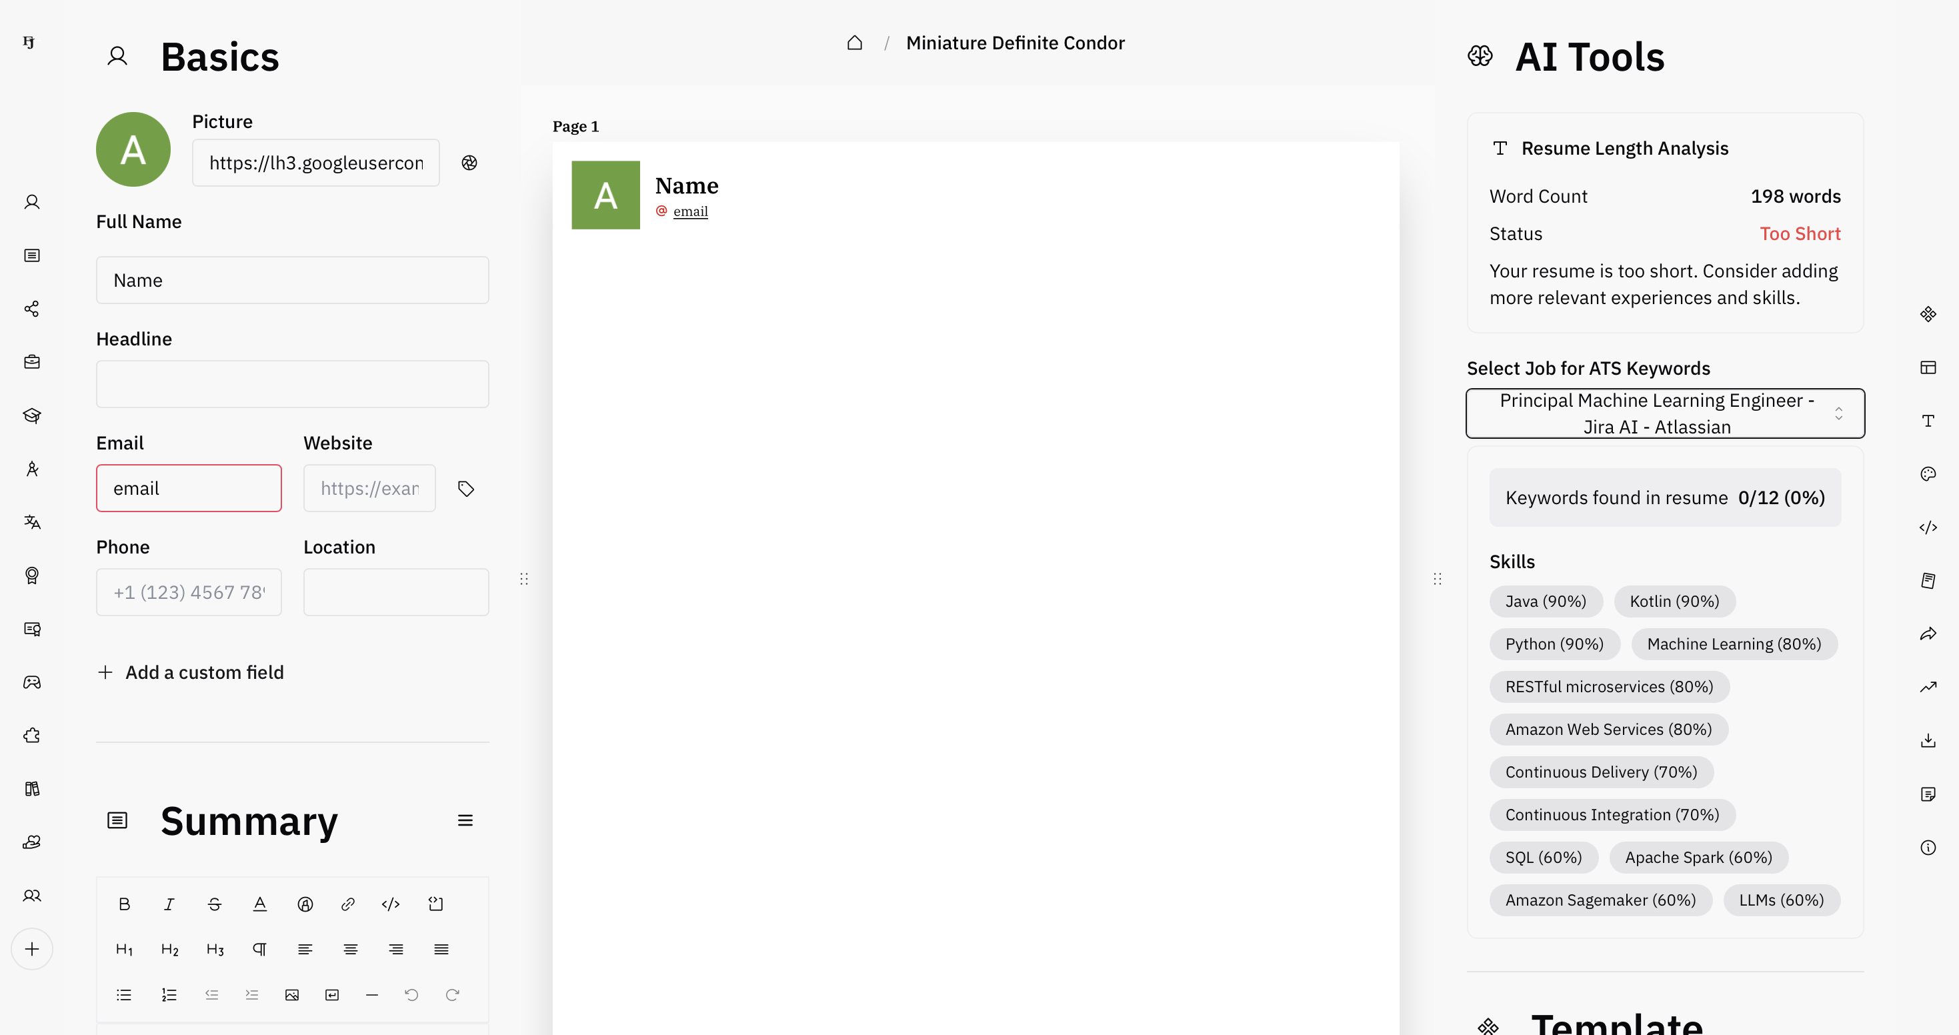Click the Headline input field
This screenshot has width=1959, height=1035.
pos(292,384)
